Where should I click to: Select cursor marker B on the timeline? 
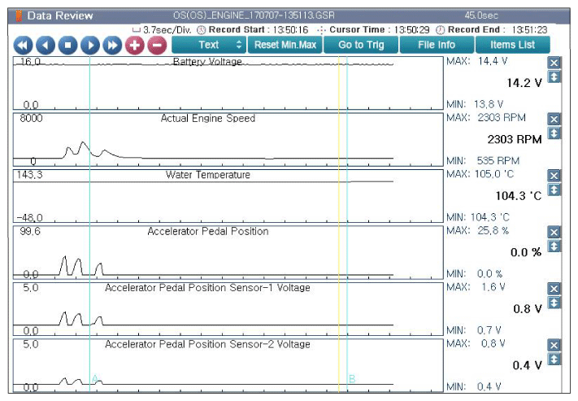[x=352, y=379]
